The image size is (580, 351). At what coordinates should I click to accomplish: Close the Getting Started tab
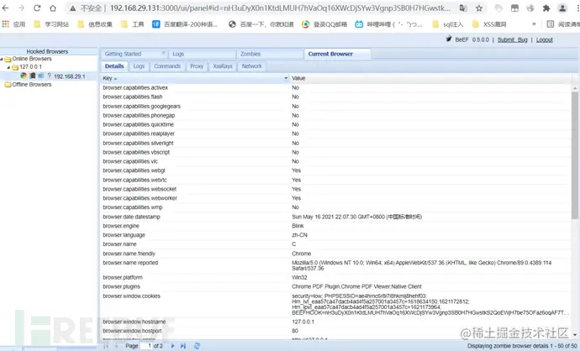164,53
